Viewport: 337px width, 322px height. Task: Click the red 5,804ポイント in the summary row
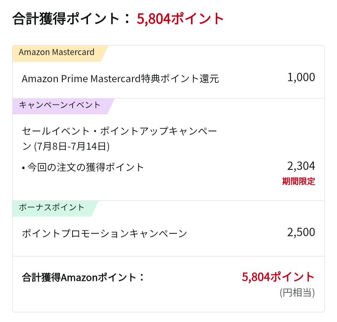pyautogui.click(x=278, y=277)
